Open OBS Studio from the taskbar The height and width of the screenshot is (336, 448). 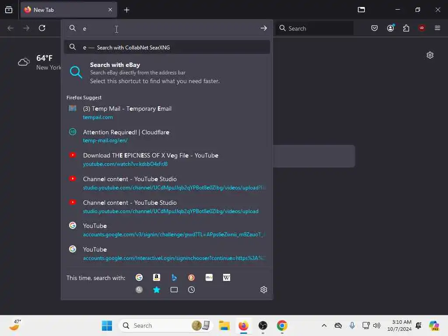coord(262,325)
